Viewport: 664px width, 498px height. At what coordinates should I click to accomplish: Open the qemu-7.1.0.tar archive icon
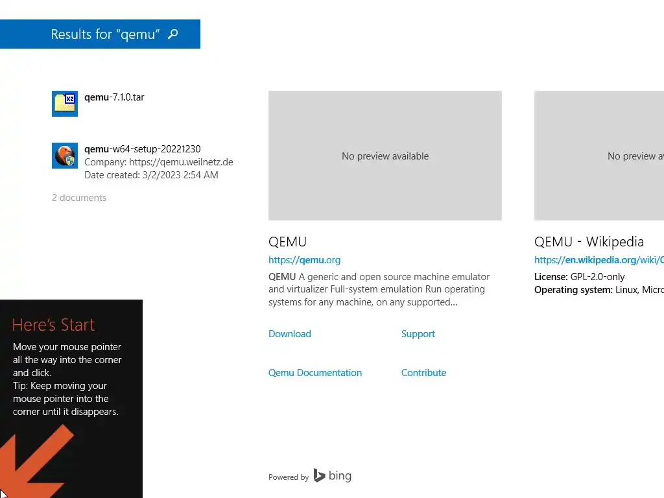tap(65, 104)
